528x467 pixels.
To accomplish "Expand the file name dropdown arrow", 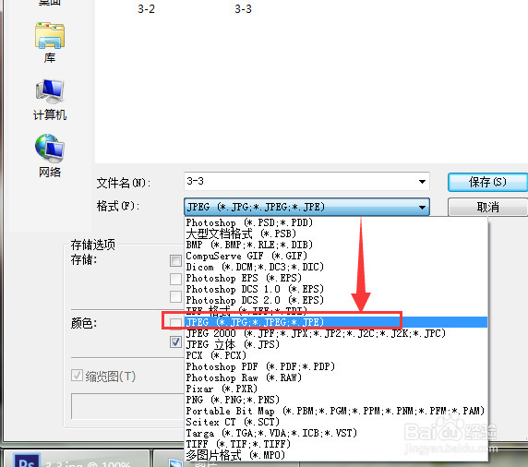I will [x=422, y=182].
